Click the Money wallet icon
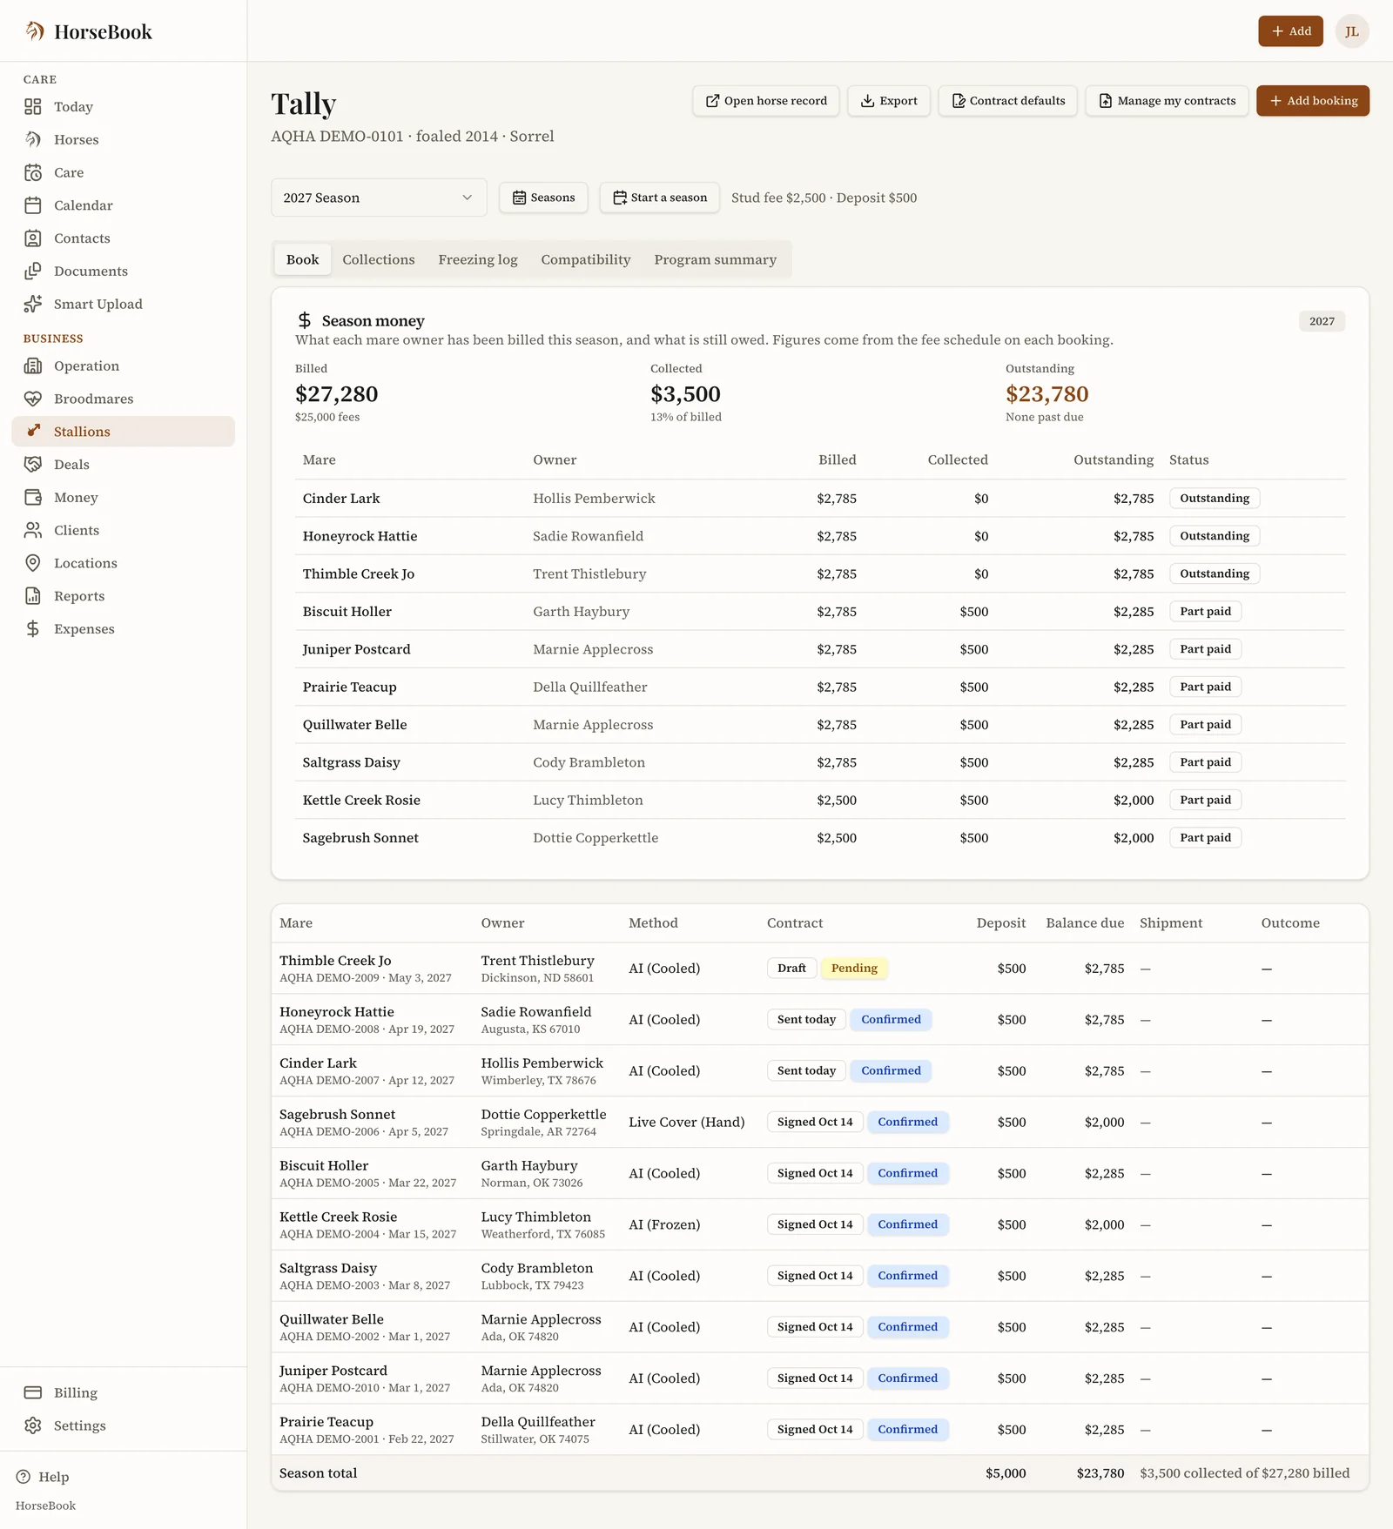 [33, 498]
